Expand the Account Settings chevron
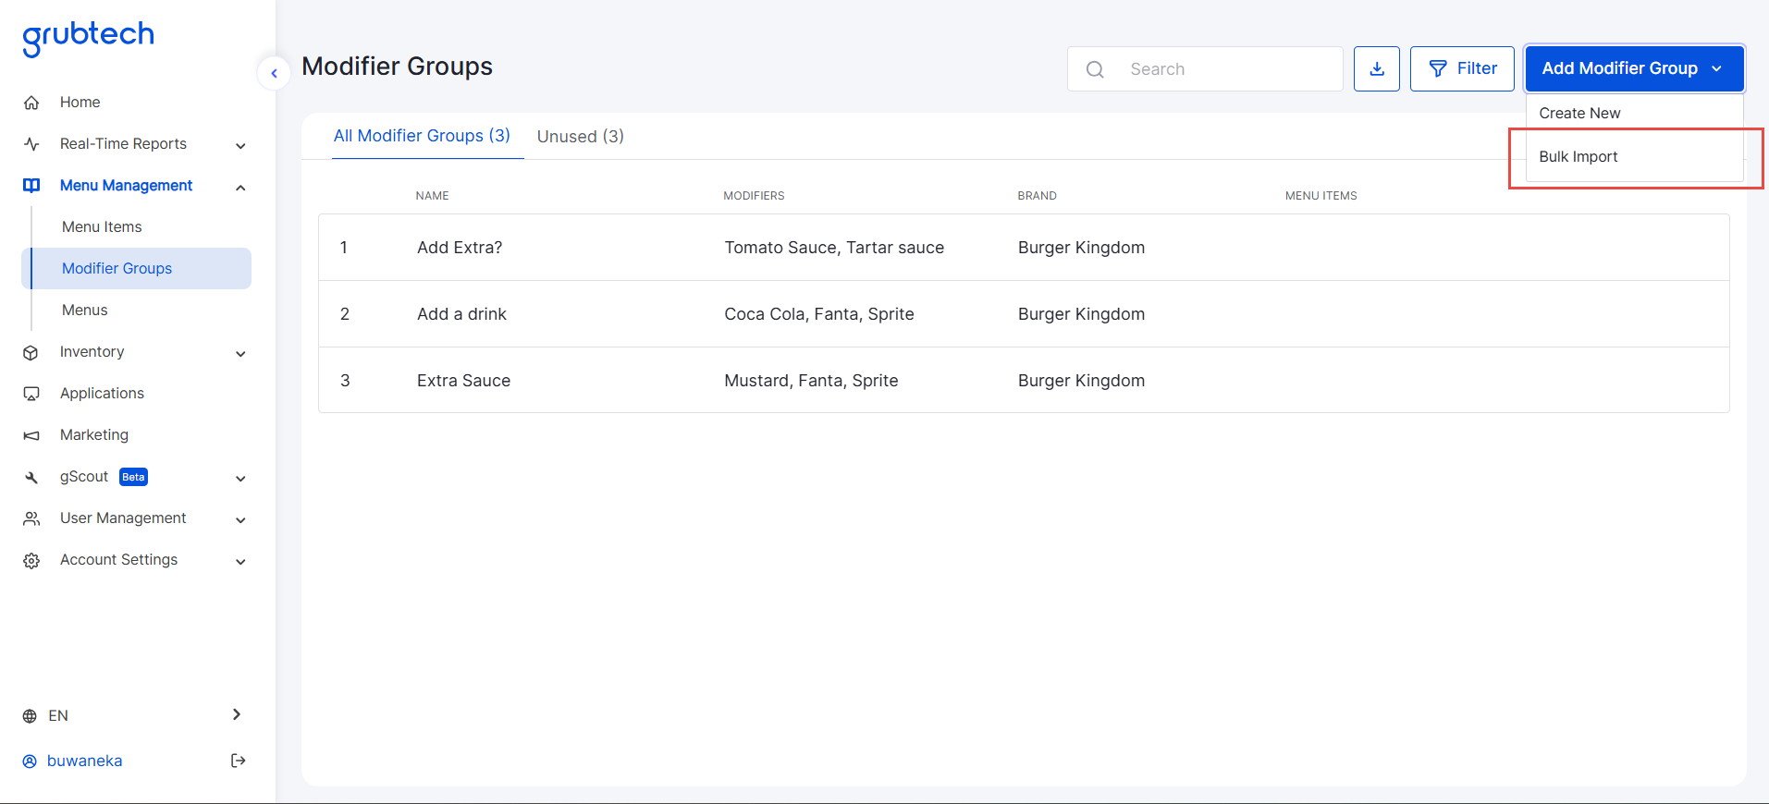Image resolution: width=1769 pixels, height=804 pixels. 240,561
